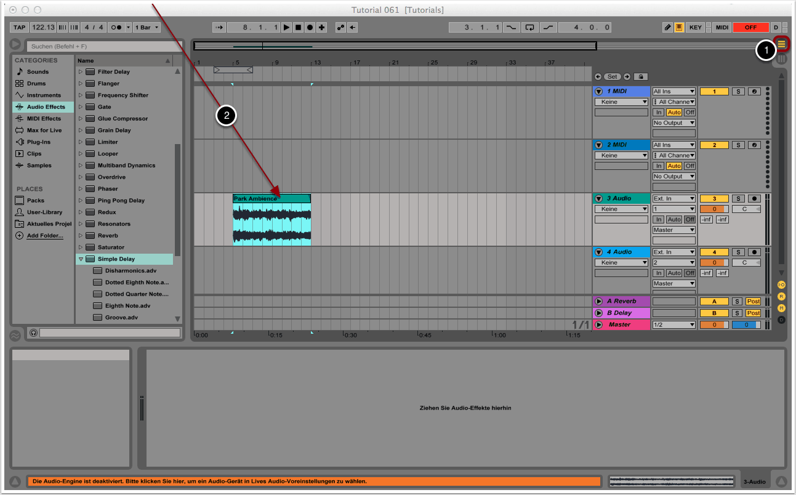This screenshot has height=495, width=796.
Task: Click the Name column header in browser
Action: 124,60
